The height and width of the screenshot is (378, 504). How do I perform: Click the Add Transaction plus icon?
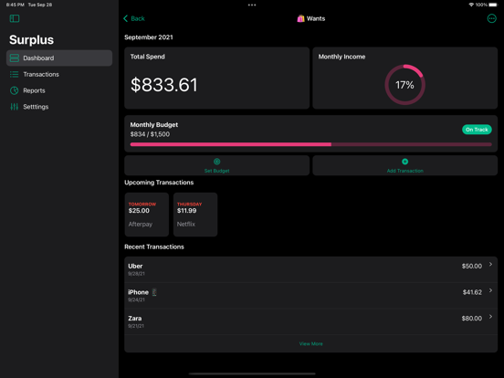[x=405, y=162]
